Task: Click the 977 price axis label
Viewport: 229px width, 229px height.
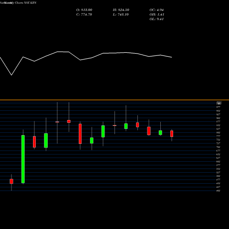Action: (x=218, y=107)
